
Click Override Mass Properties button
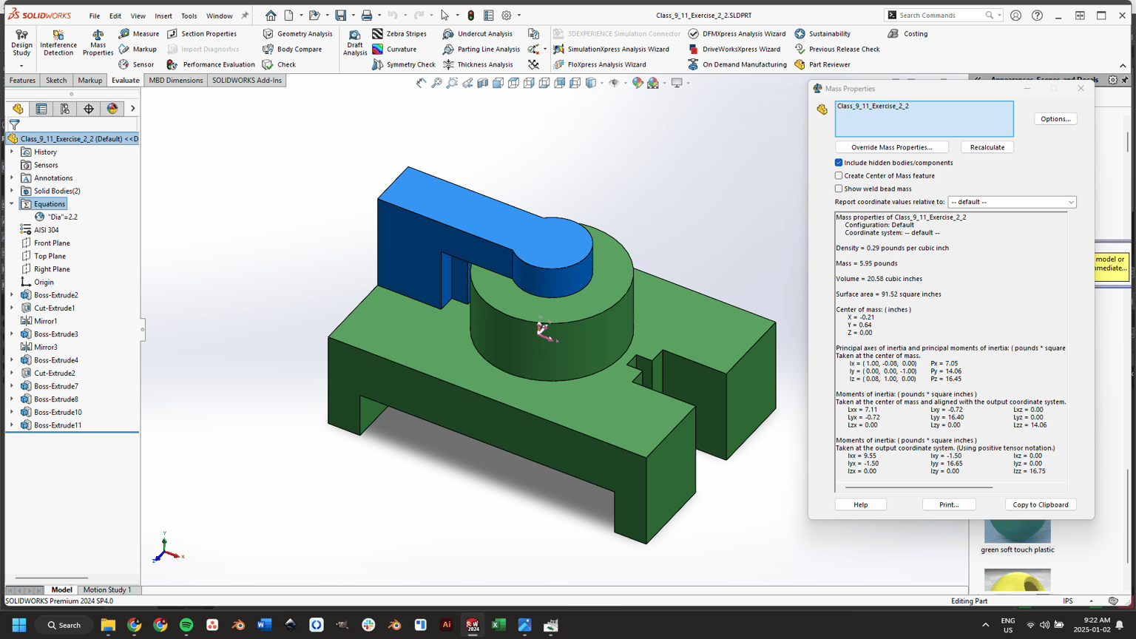pyautogui.click(x=891, y=147)
